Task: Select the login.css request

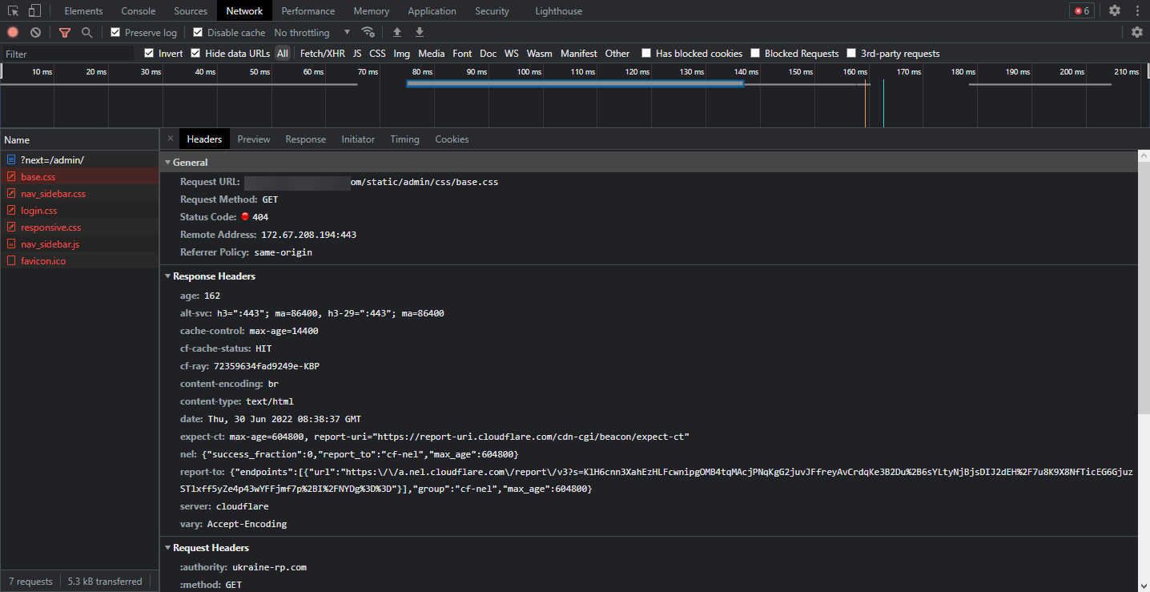Action: pyautogui.click(x=38, y=211)
